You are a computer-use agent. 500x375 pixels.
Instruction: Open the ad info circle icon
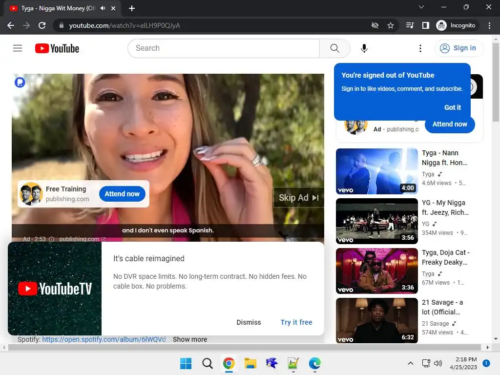pos(51,239)
